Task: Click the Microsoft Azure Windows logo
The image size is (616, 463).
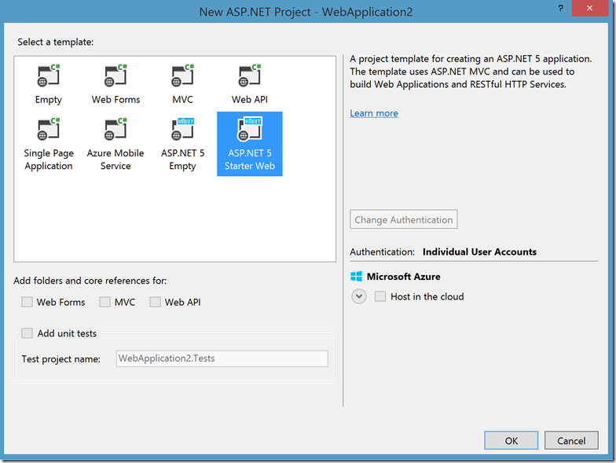Action: pyautogui.click(x=357, y=277)
